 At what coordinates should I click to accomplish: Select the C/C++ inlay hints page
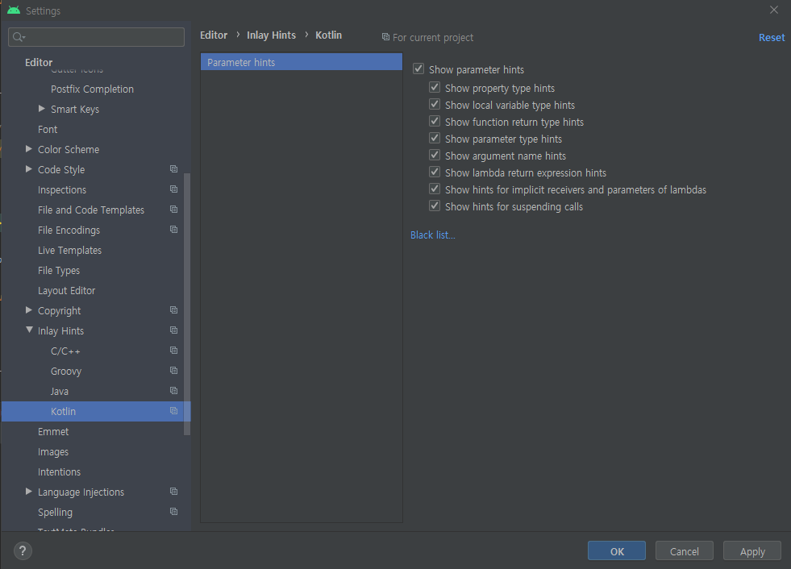click(x=65, y=351)
